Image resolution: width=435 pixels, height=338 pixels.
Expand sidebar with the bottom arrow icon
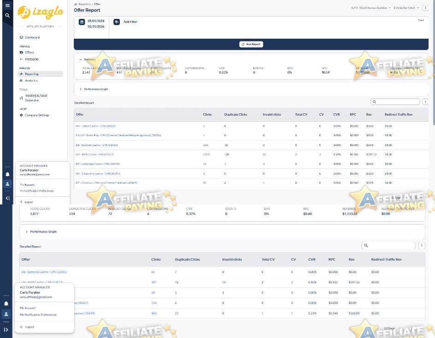coord(6,330)
